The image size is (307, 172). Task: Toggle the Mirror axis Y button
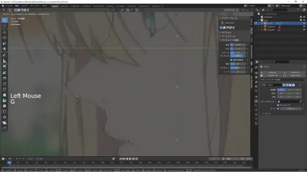[289, 90]
